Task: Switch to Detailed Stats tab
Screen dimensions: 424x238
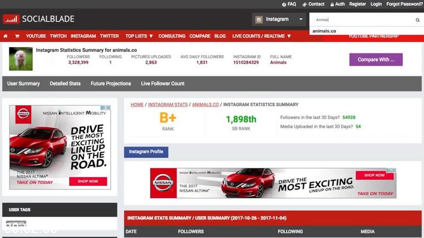Action: pyautogui.click(x=65, y=84)
